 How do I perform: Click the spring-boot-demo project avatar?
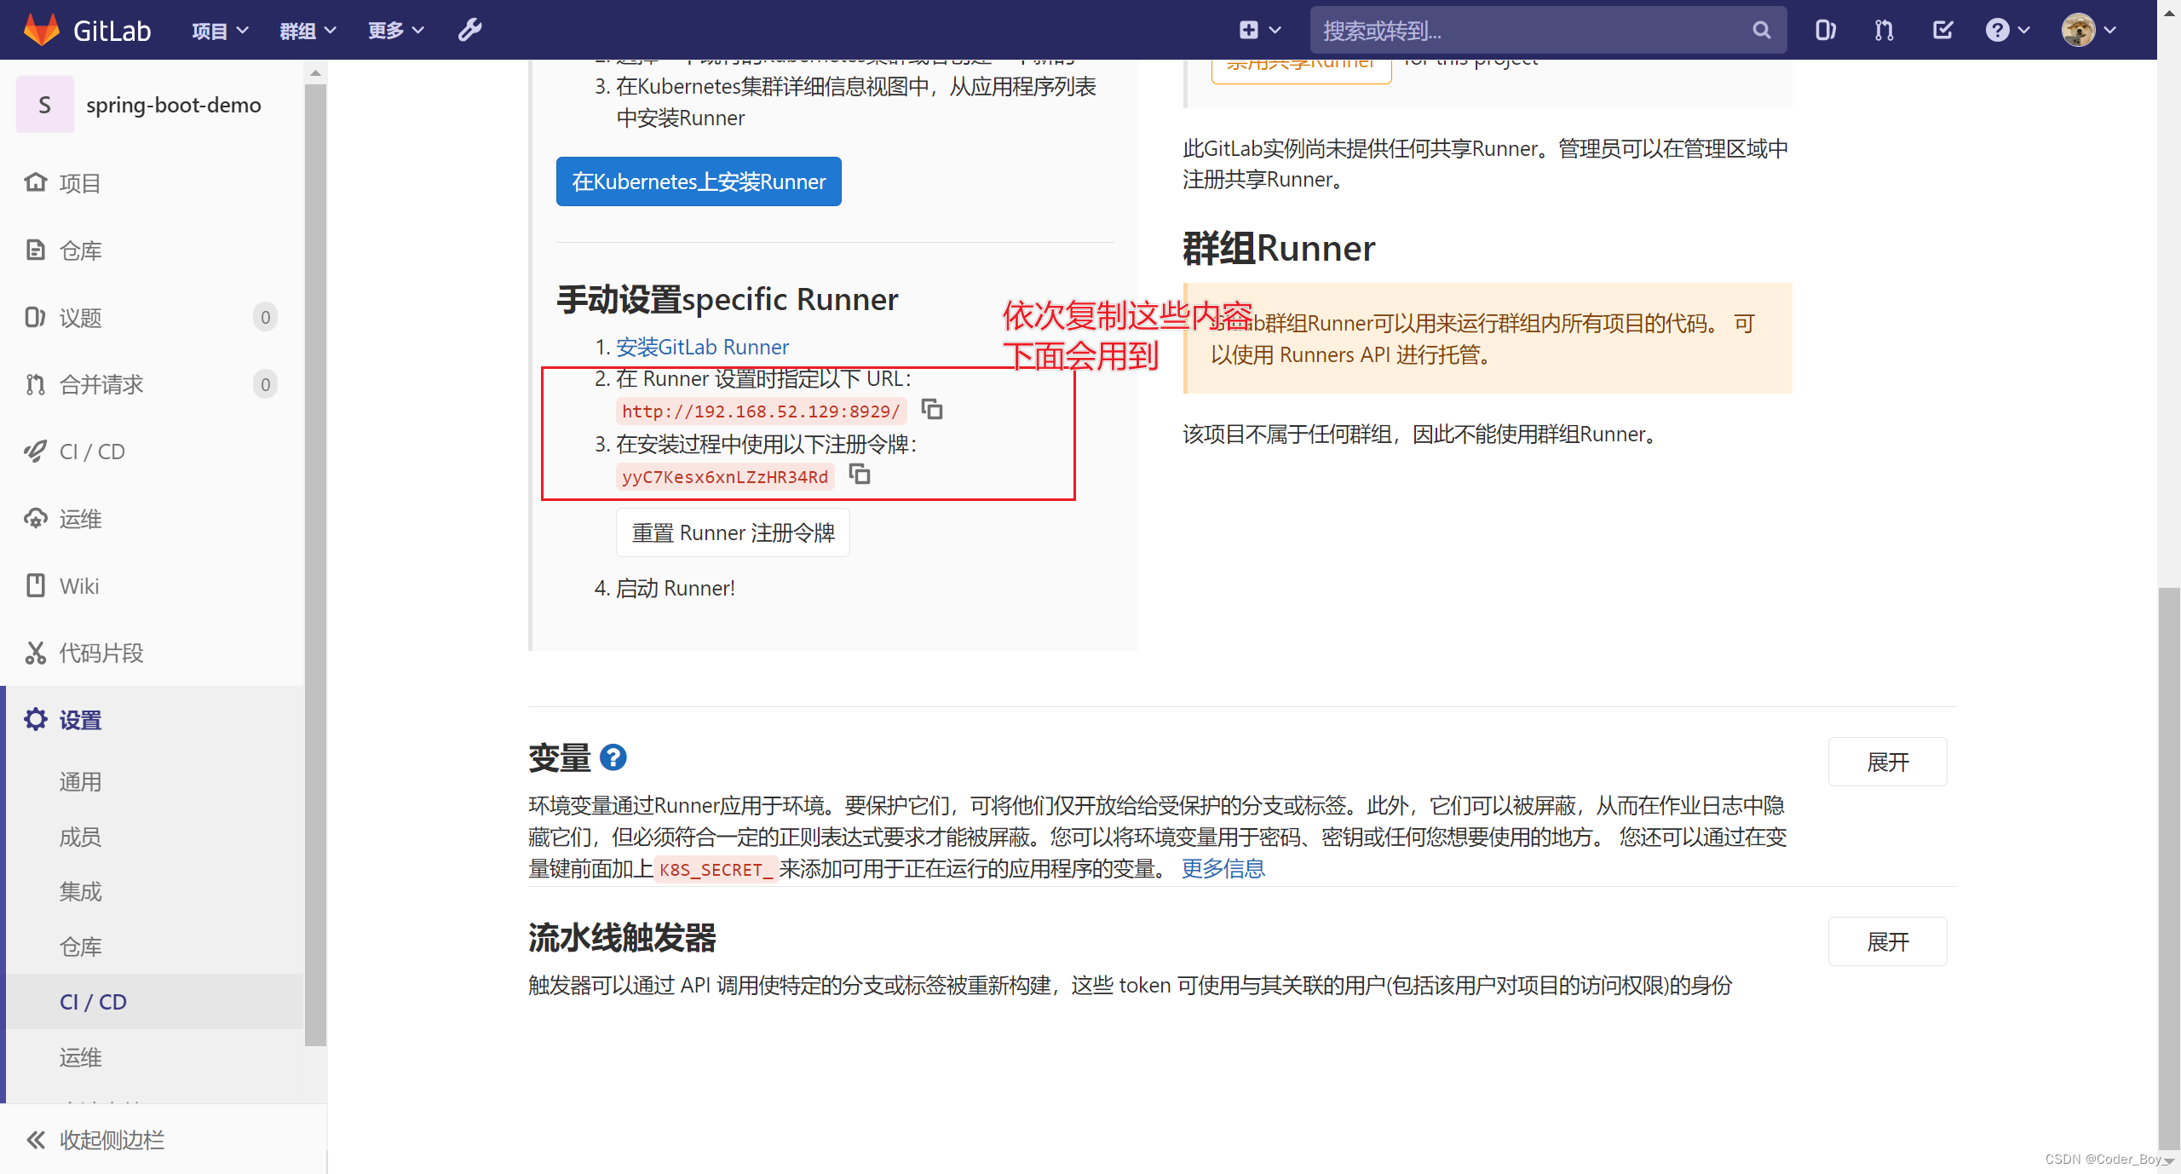[44, 105]
